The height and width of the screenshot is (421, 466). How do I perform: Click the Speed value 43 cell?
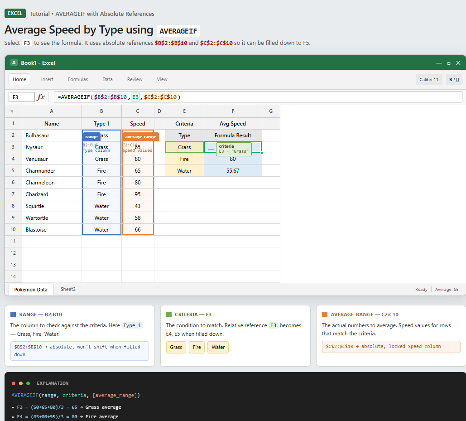138,206
